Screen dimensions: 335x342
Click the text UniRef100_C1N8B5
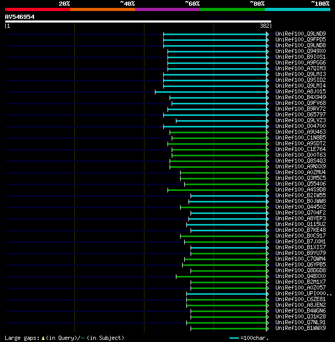pos(300,137)
